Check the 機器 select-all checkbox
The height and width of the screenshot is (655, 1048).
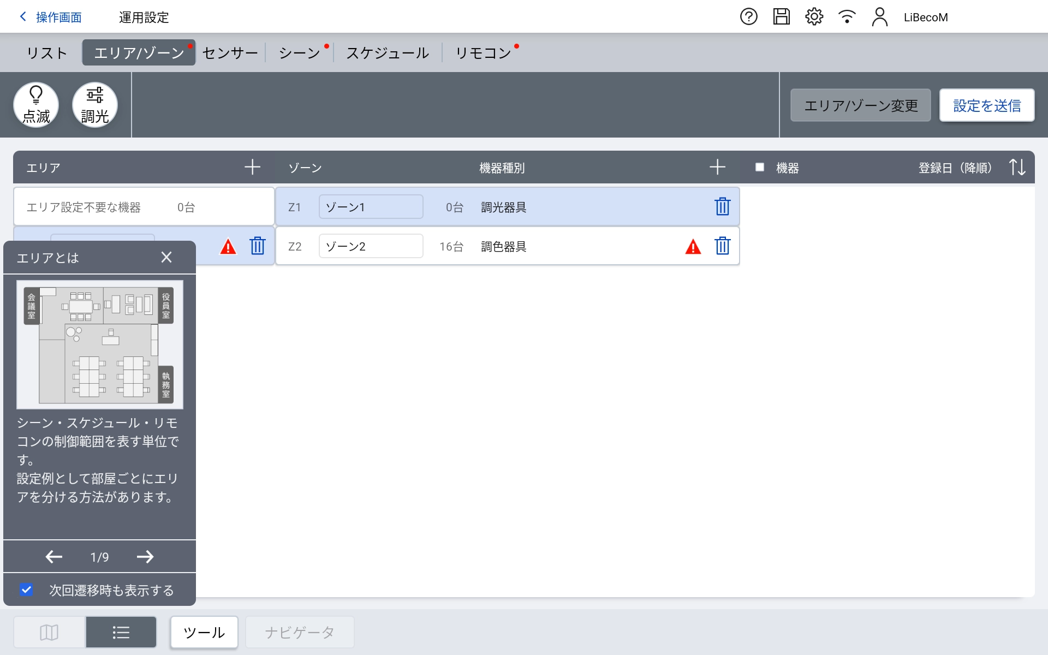[759, 167]
